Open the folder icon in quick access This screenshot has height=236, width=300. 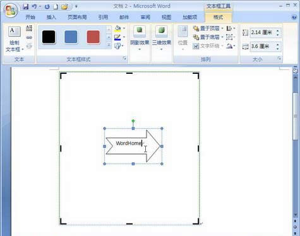pos(65,6)
